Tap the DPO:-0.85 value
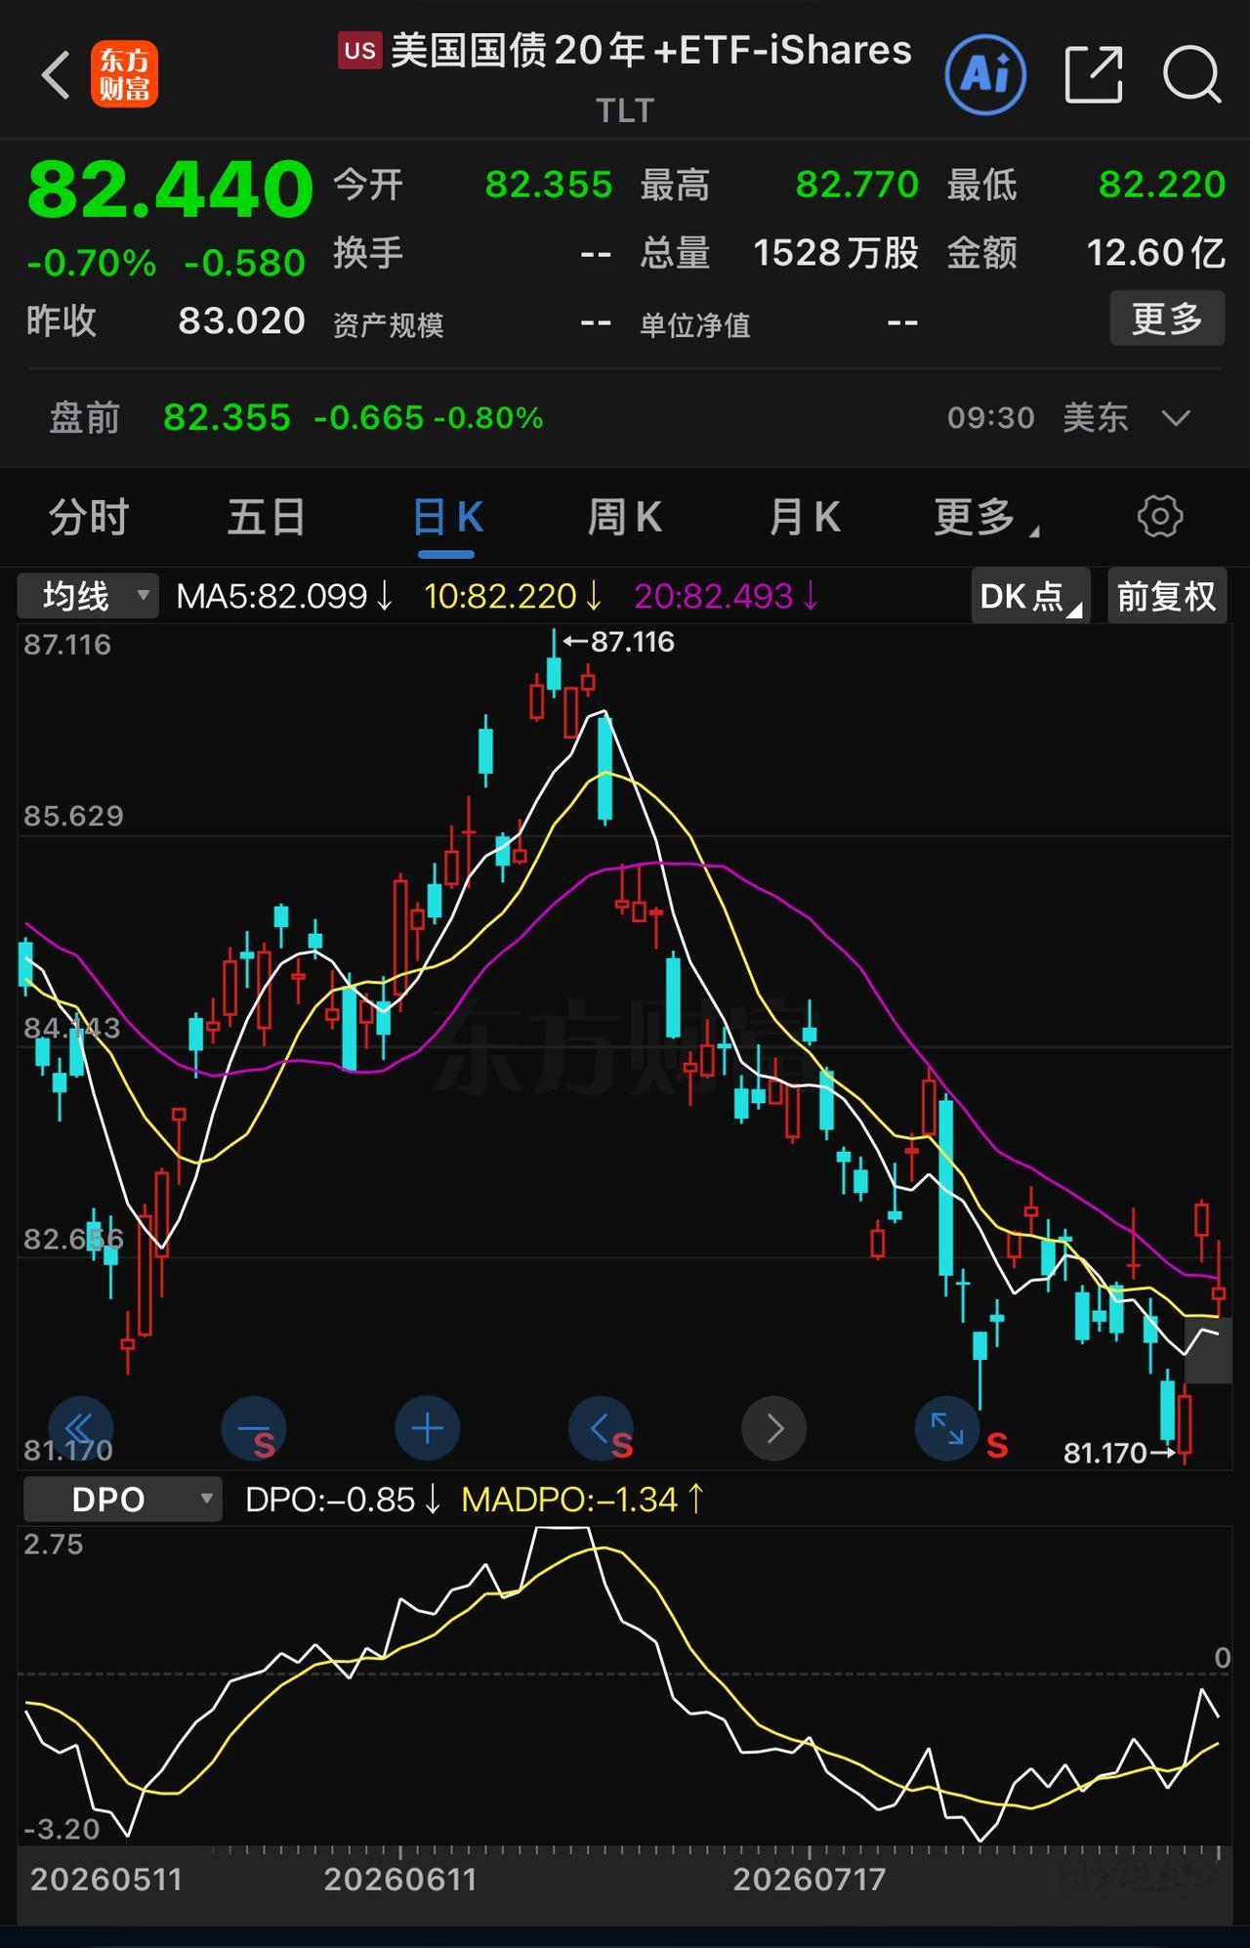 [344, 1500]
